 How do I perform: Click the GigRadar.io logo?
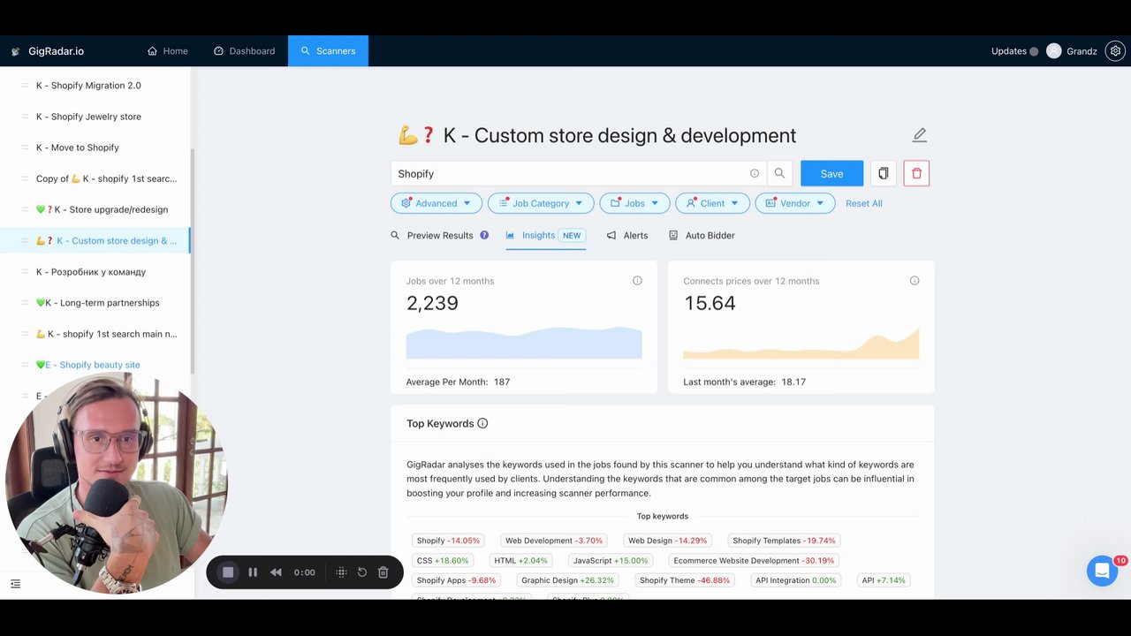coord(48,51)
